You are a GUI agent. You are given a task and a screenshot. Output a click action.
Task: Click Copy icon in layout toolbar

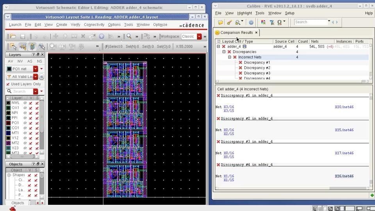coord(65,36)
